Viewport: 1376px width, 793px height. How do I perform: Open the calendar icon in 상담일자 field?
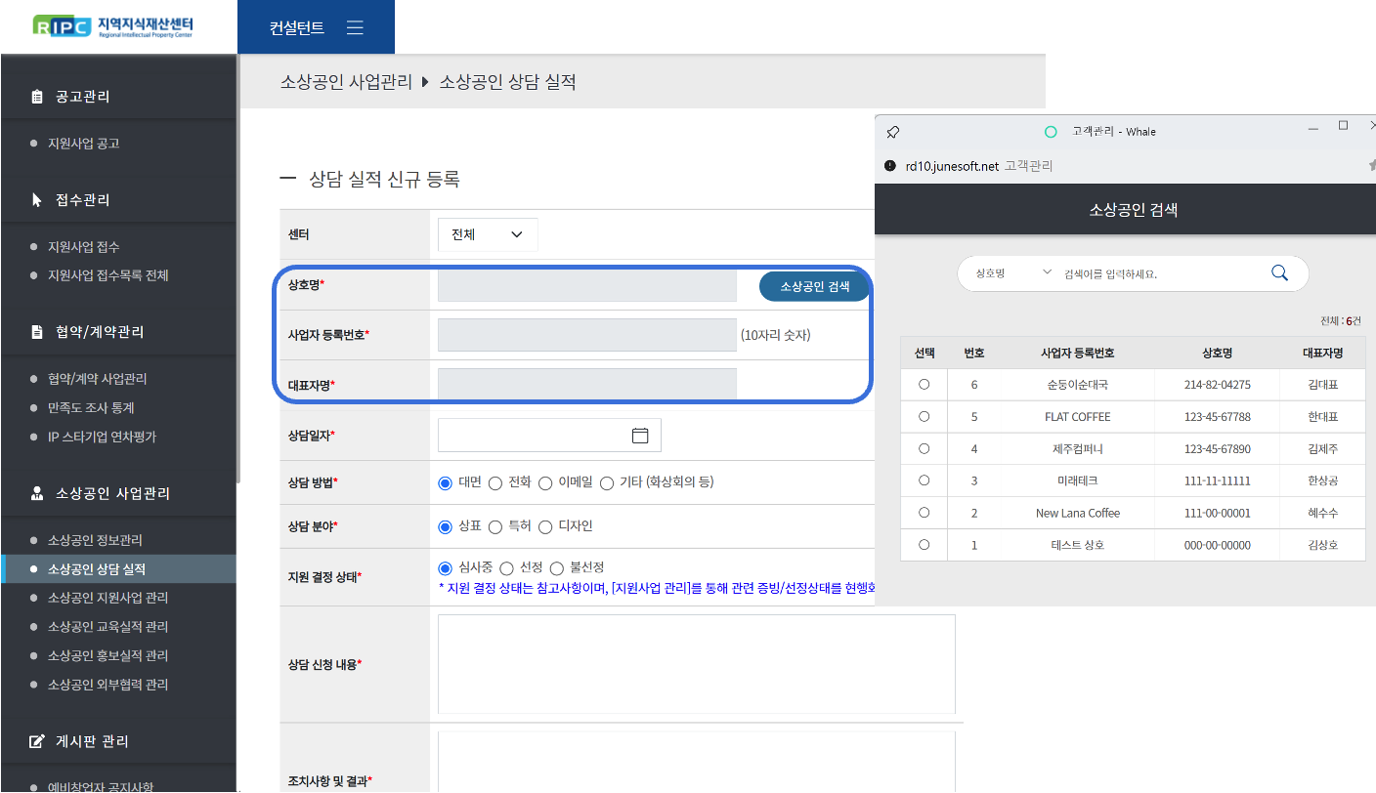(640, 436)
